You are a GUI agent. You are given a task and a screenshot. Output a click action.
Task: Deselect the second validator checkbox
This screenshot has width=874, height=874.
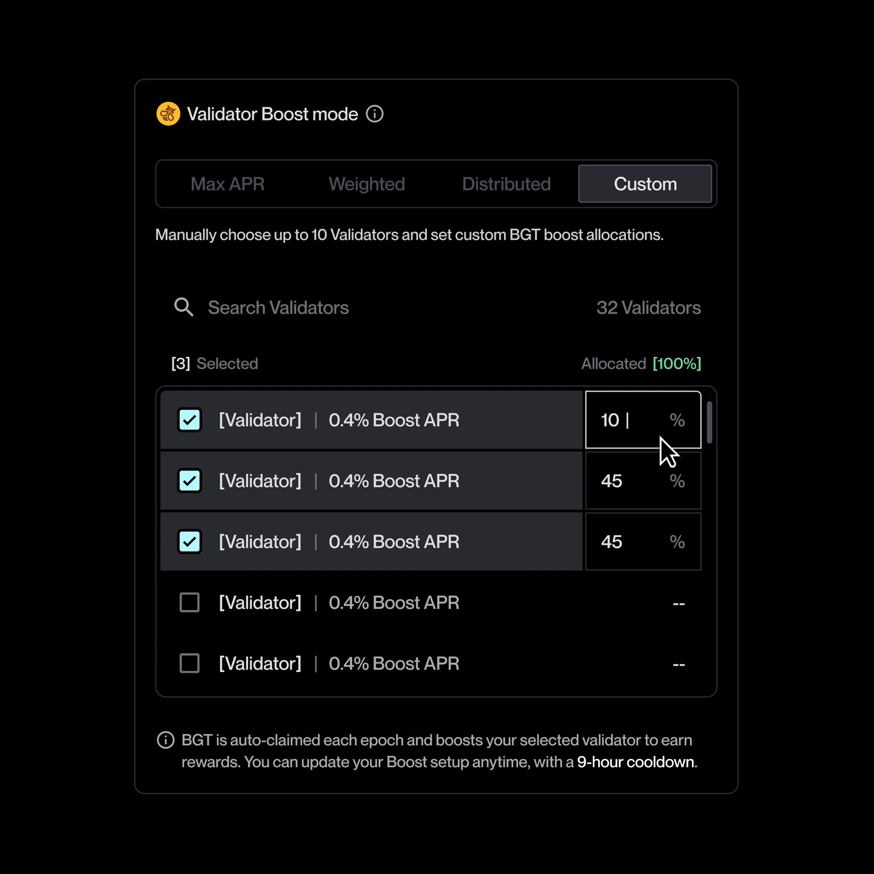pos(189,481)
